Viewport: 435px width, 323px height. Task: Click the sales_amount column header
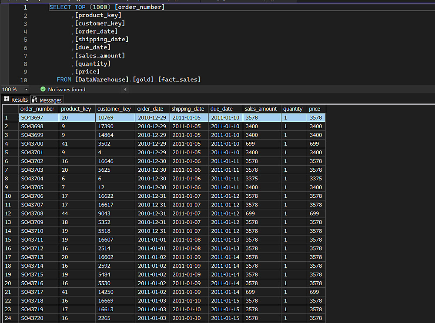[261, 109]
